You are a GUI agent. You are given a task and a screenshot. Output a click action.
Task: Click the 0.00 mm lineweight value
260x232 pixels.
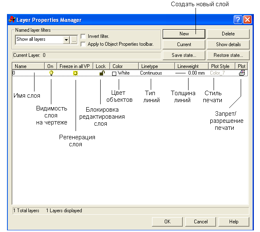pyautogui.click(x=196, y=73)
